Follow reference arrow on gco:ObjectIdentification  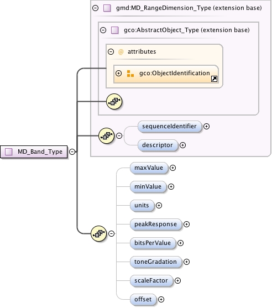[214, 79]
